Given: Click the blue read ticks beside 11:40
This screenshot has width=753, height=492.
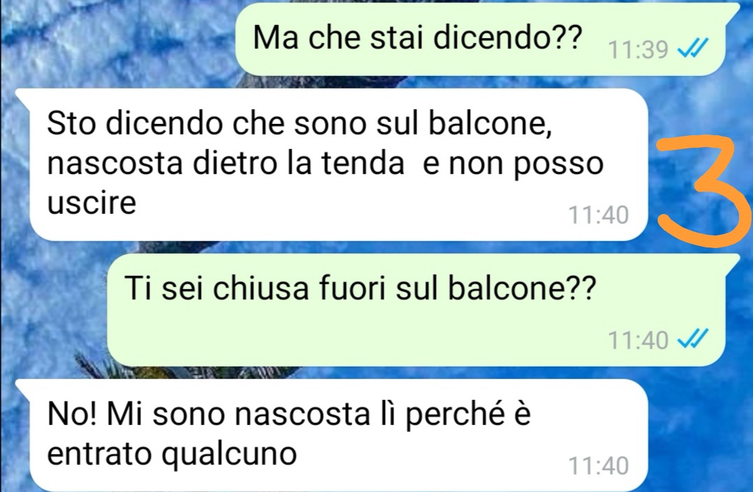Looking at the screenshot, I should [692, 340].
